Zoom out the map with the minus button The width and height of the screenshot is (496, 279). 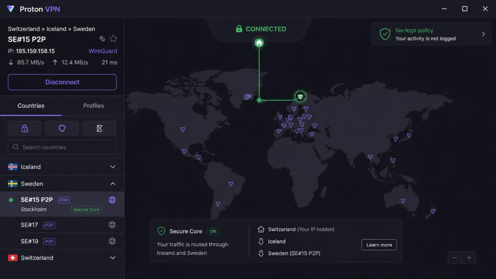(x=455, y=258)
